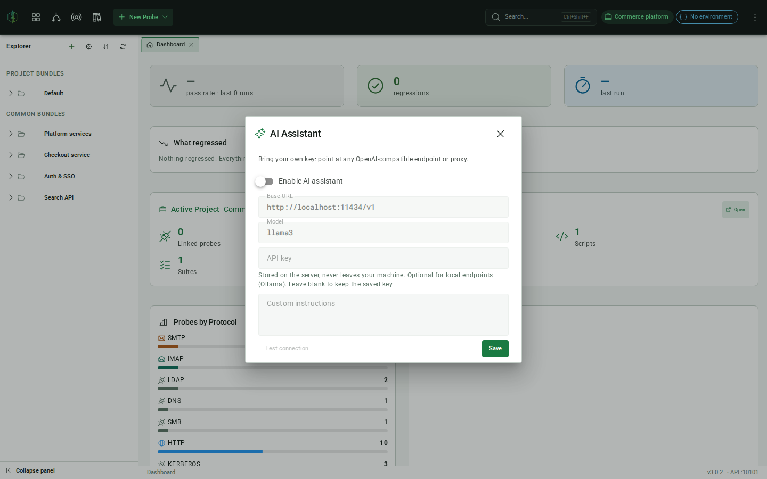This screenshot has width=767, height=479.
Task: Focus the Model input field
Action: tap(383, 233)
